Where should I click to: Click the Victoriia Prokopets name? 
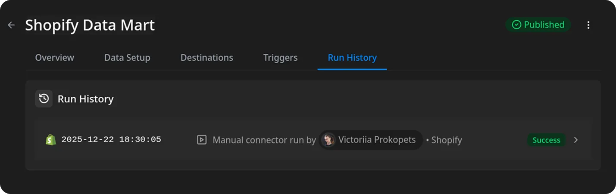tap(377, 140)
